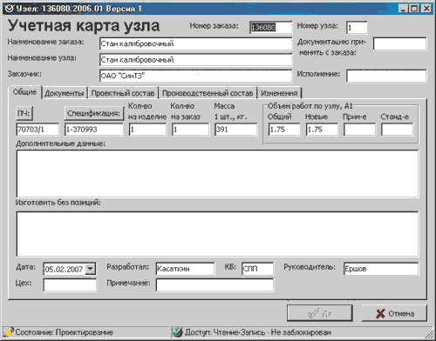Click the window resize grip in corner
436x341 pixels.
pyautogui.click(x=430, y=333)
